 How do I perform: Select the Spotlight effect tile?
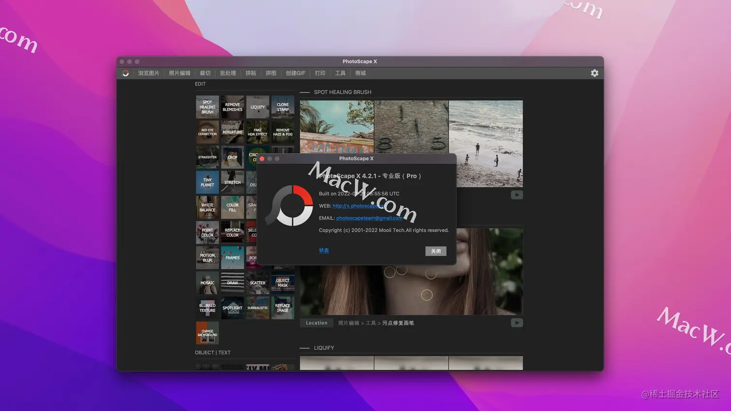point(233,308)
